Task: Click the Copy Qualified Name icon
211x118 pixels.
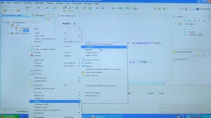Action: click(32, 49)
